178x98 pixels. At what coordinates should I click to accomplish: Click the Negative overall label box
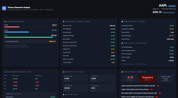tap(148, 78)
